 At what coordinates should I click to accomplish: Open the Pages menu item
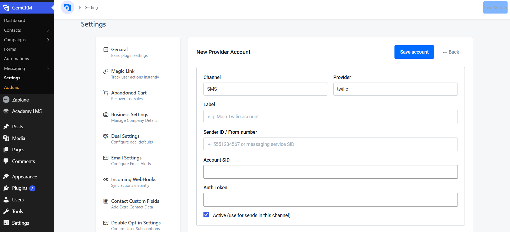point(18,150)
